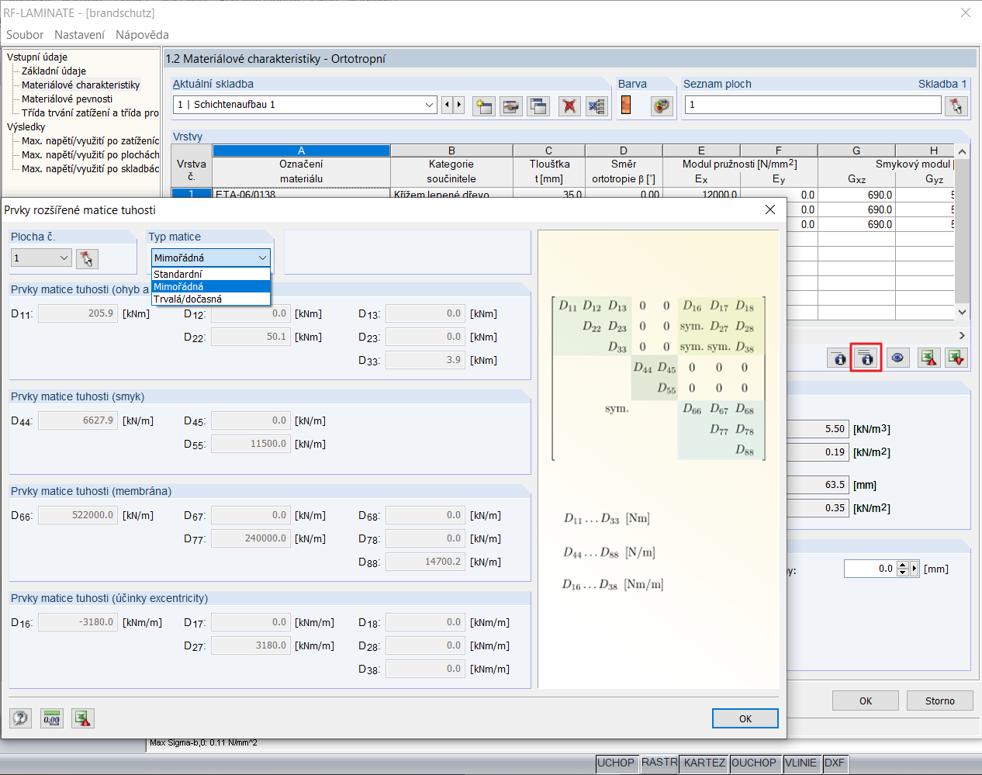Increase the 0.0 mm spinner value
Viewport: 982px width, 775px height.
(x=902, y=566)
